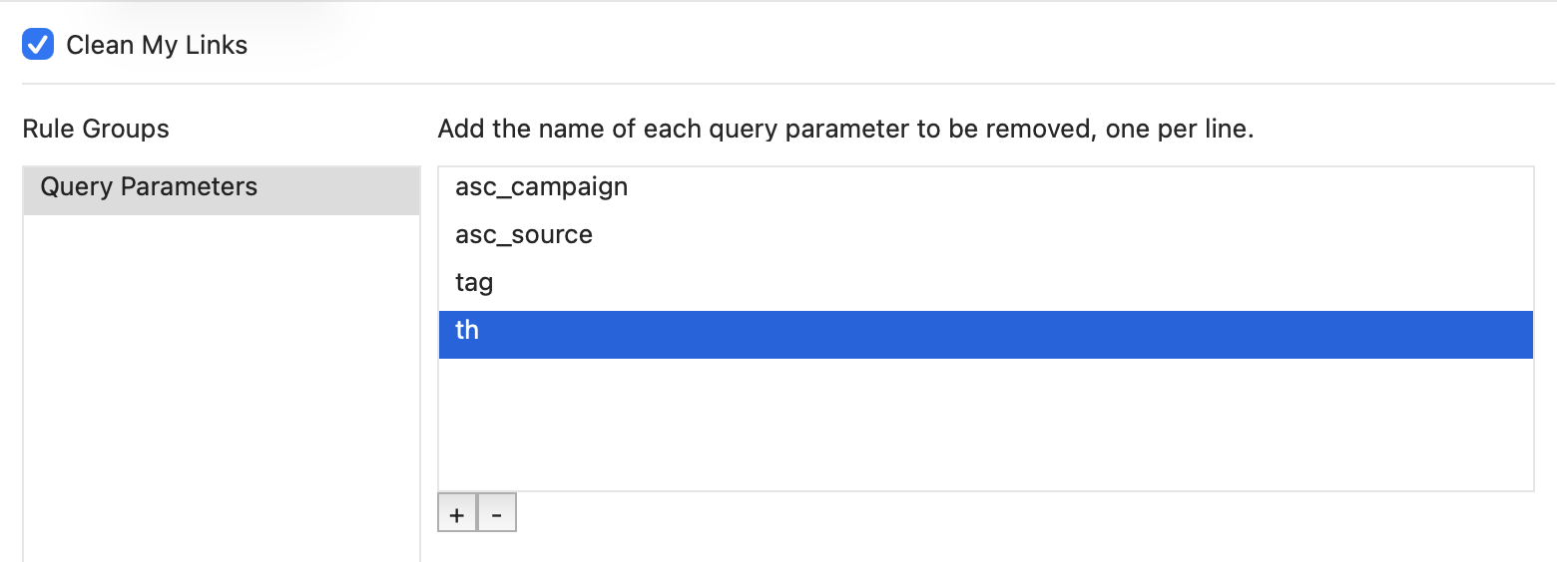The width and height of the screenshot is (1557, 562).
Task: Select the Query Parameters rule group
Action: [x=221, y=187]
